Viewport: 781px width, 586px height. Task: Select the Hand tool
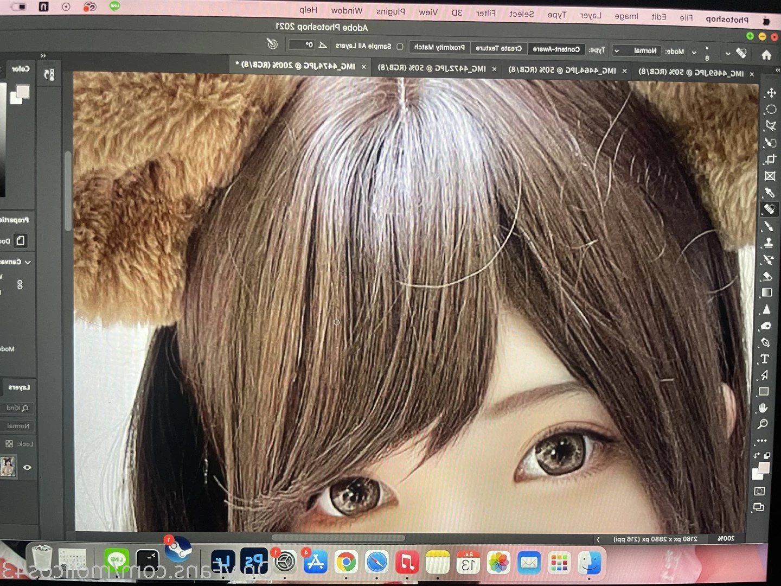tap(763, 407)
